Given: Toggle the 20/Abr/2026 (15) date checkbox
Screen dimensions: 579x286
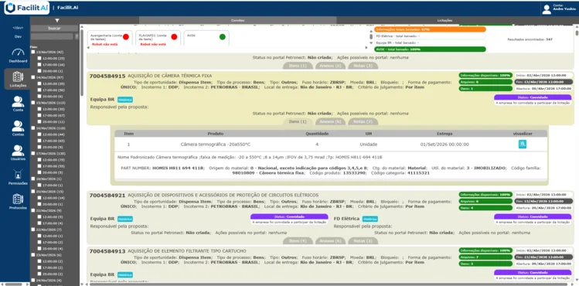Looking at the screenshot, I should pos(33,192).
